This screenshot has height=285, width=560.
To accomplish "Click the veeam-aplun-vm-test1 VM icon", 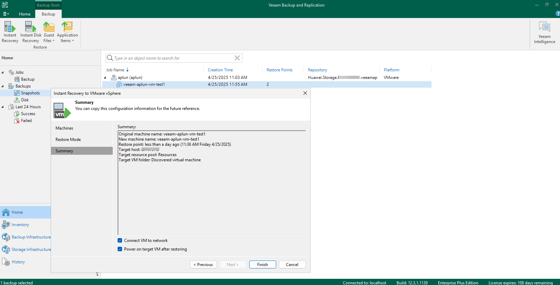I will point(119,84).
